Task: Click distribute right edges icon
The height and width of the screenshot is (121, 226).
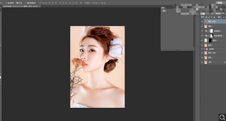Action: (76, 3)
